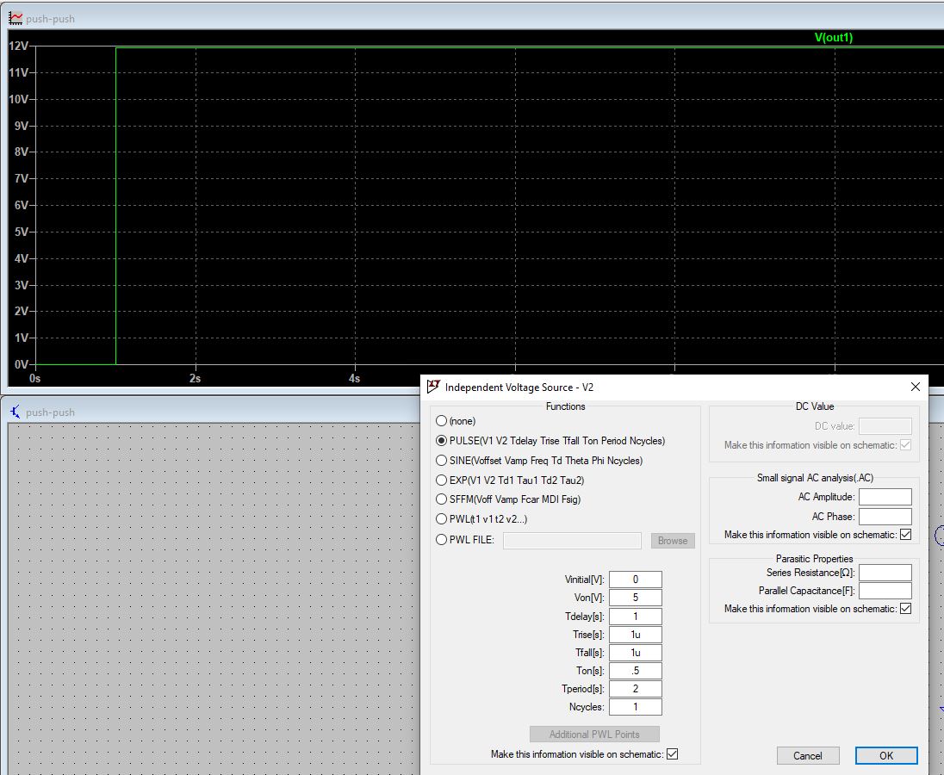Click the Trise[s] input field
Viewport: 944px width, 775px height.
tap(635, 634)
